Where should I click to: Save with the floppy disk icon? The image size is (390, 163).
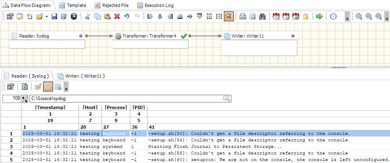54,16
